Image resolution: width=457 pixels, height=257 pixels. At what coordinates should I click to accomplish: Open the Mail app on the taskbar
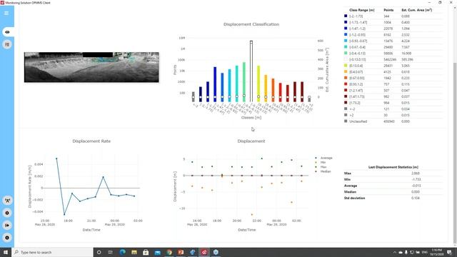(x=157, y=252)
